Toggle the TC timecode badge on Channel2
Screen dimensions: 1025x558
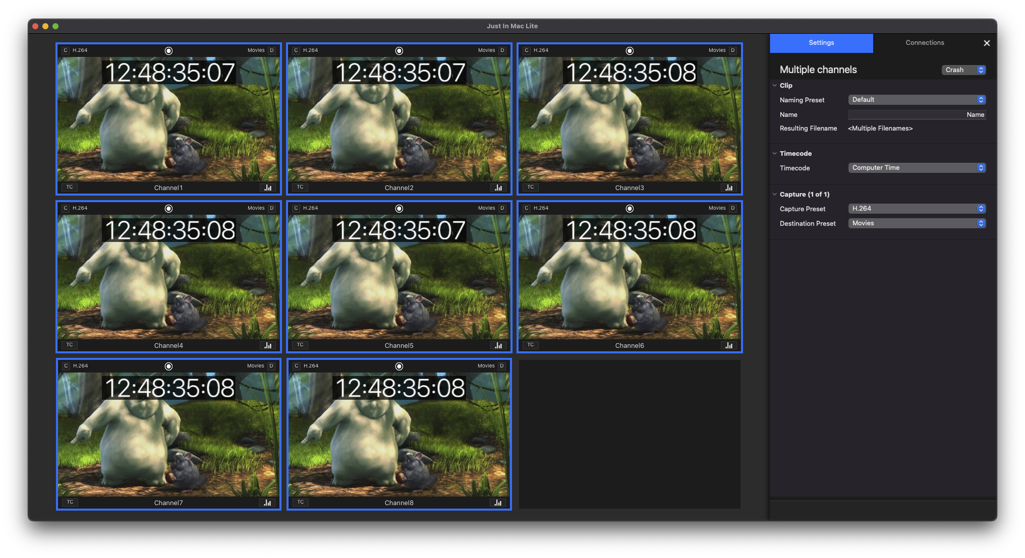pos(300,187)
